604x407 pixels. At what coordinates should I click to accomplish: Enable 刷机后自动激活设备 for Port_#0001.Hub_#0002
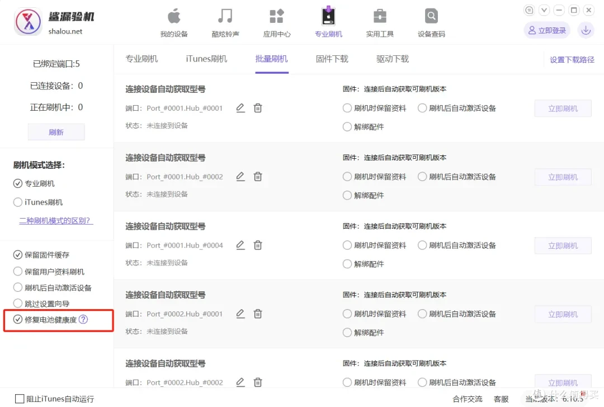coord(422,176)
